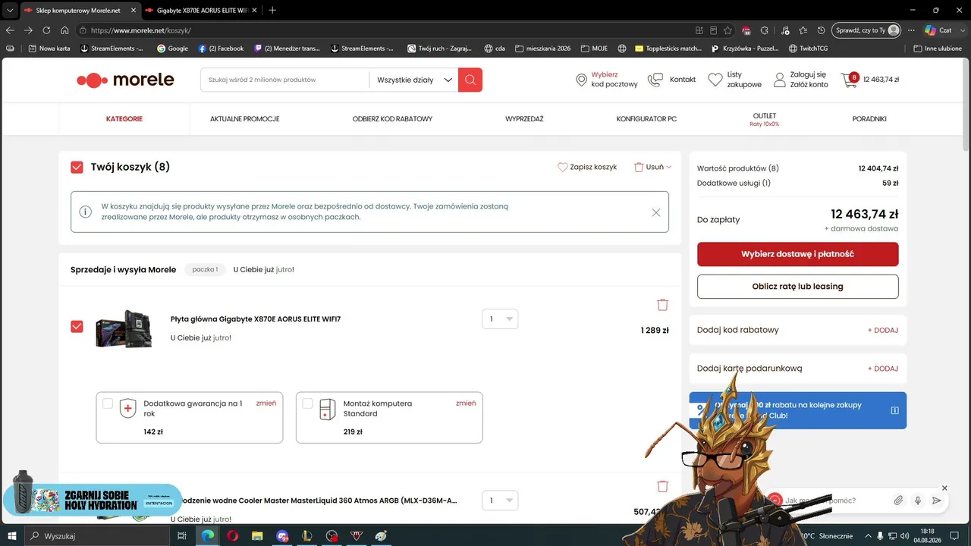Open the Wszystkie działy category dropdown

413,80
